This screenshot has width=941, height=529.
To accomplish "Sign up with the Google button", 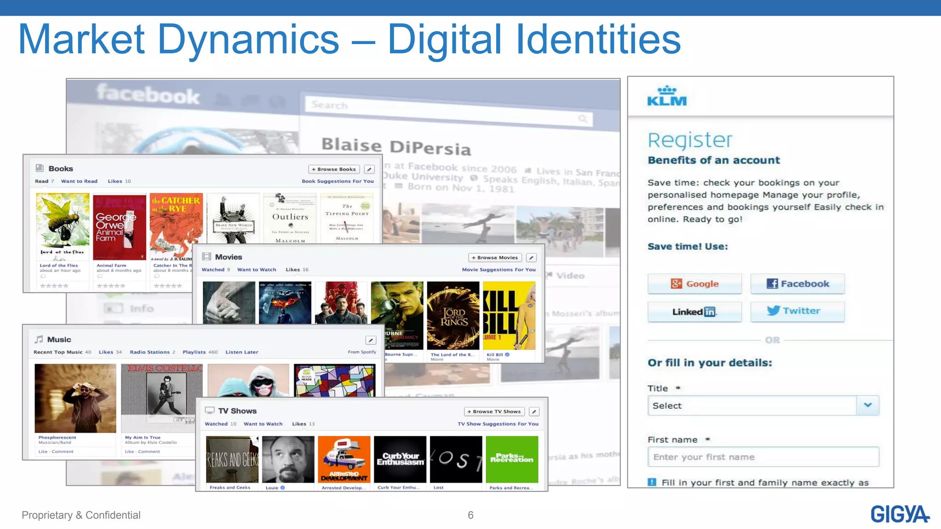I will click(695, 284).
